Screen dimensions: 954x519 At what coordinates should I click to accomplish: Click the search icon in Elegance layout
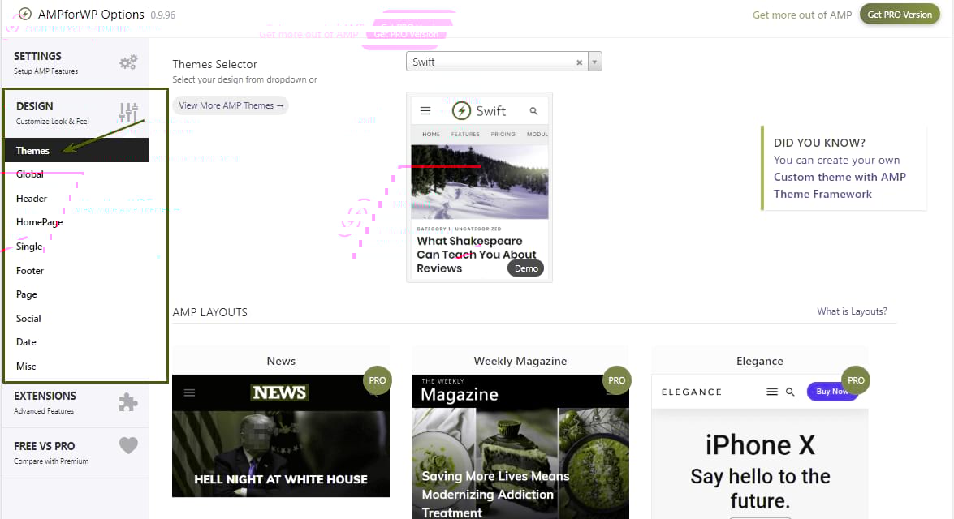click(790, 392)
